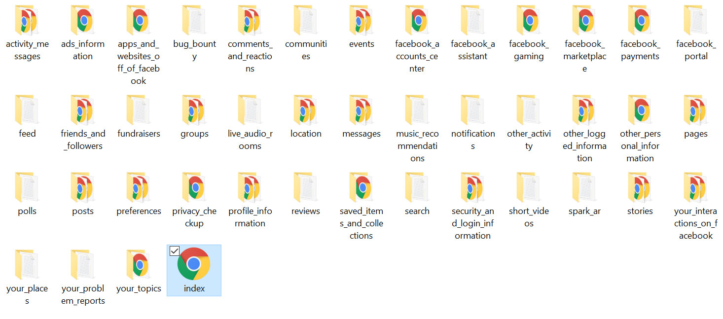Click the facebook_accounts_center folder icon
This screenshot has height=319, width=723.
coord(417,20)
